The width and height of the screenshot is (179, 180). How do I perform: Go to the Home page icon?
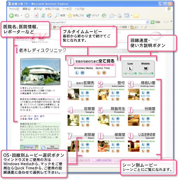coord(50,15)
